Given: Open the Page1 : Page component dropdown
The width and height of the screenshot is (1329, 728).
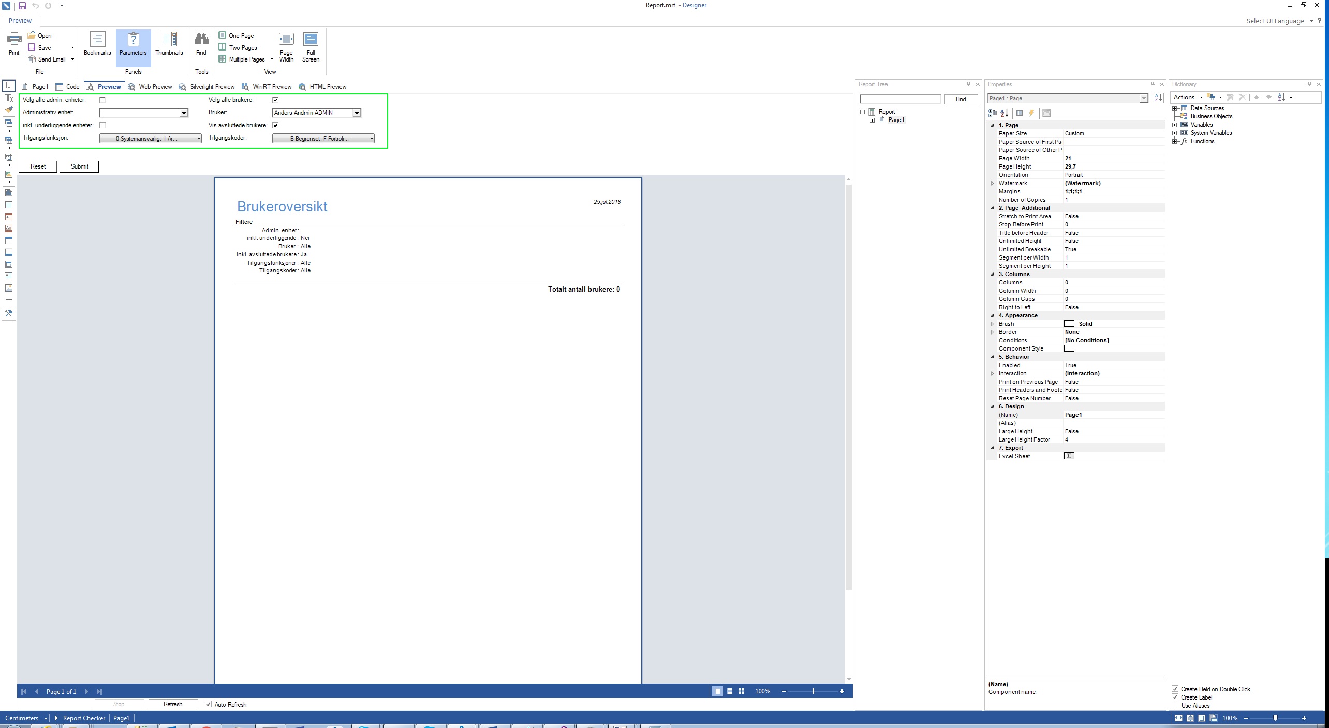Looking at the screenshot, I should [1143, 98].
